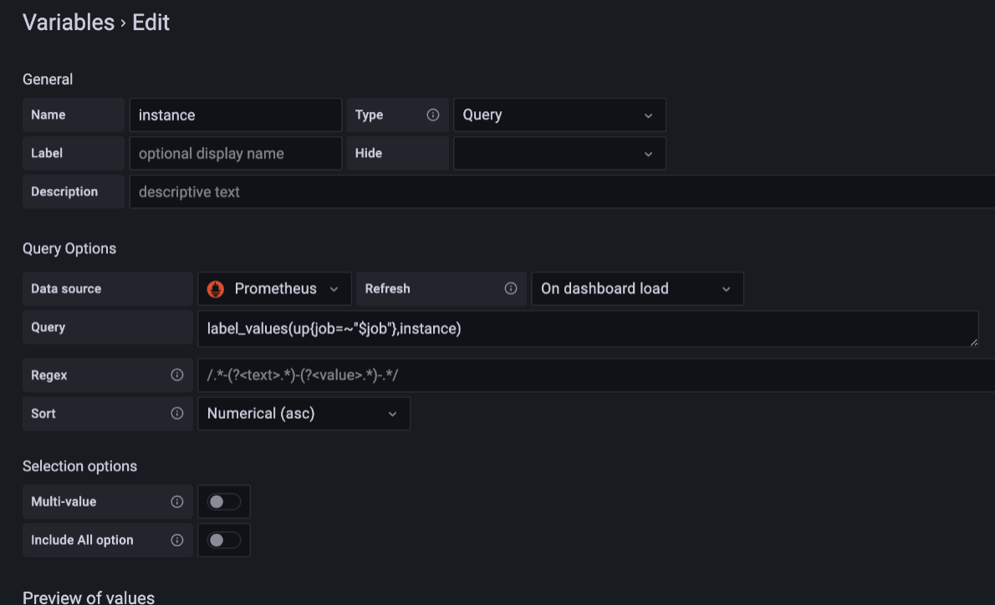This screenshot has height=605, width=995.
Task: Click the Prometheus flame icon in Data source
Action: click(217, 288)
